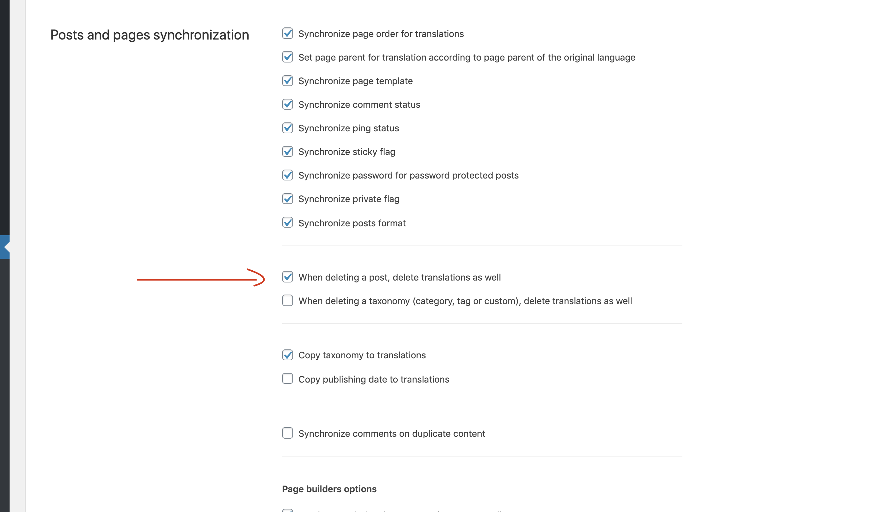Disable Copy taxonomy to translations
This screenshot has width=886, height=512.
[x=287, y=355]
